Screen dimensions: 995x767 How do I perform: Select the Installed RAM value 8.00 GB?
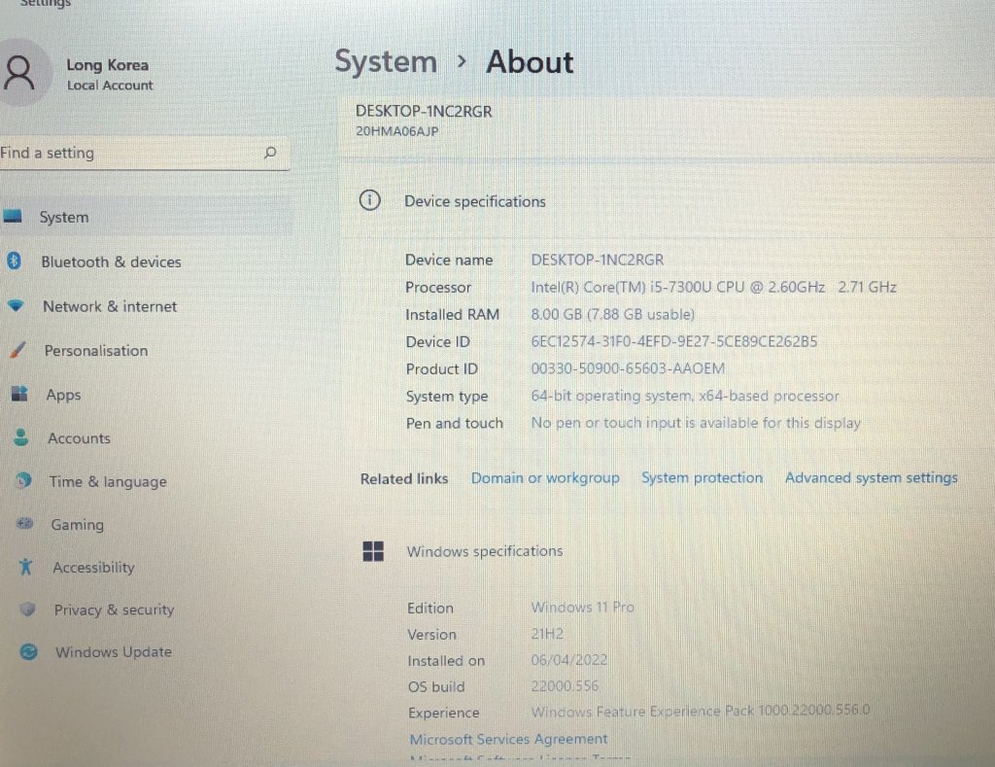[x=612, y=314]
